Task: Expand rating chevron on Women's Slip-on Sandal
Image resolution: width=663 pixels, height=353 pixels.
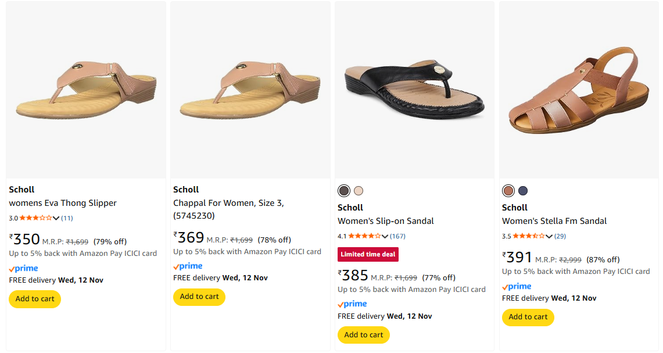Action: [x=385, y=236]
